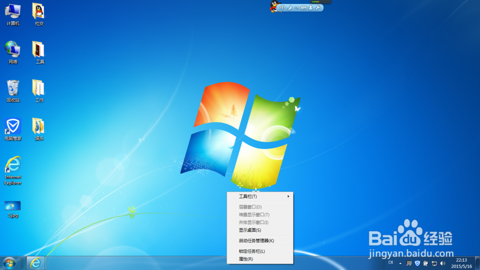This screenshot has width=480, height=270.
Task: Select the 工具 folder icon
Action: [x=39, y=53]
